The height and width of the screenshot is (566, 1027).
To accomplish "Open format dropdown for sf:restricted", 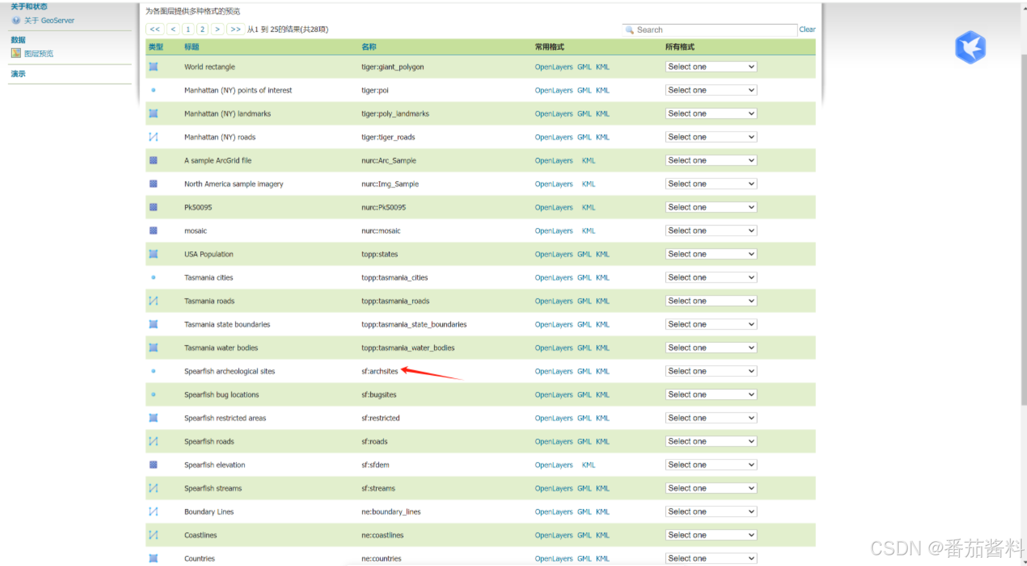I will [711, 418].
